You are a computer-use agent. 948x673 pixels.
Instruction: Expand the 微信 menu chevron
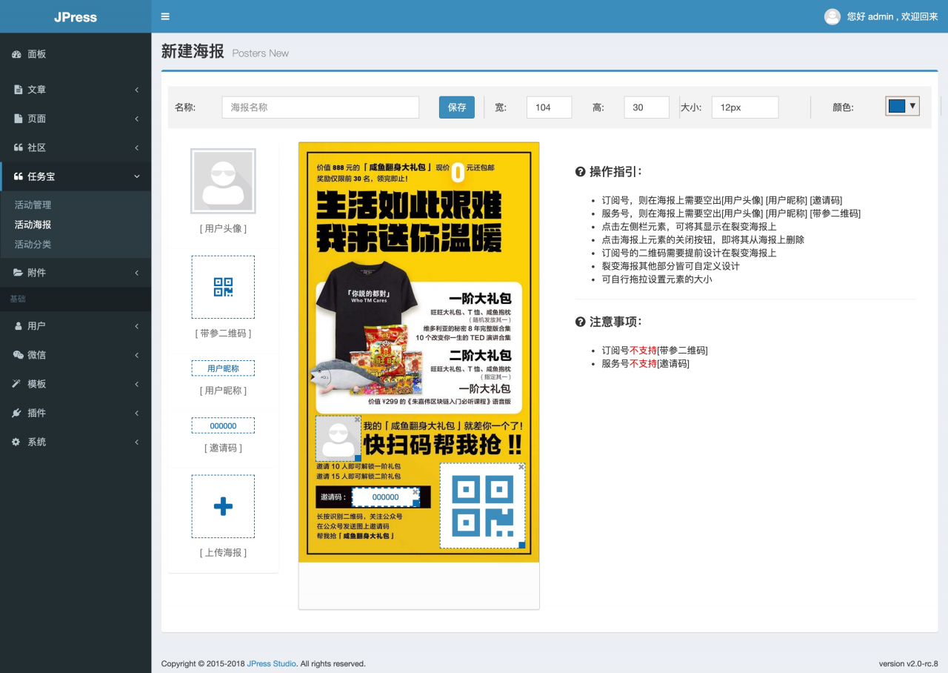coord(137,355)
